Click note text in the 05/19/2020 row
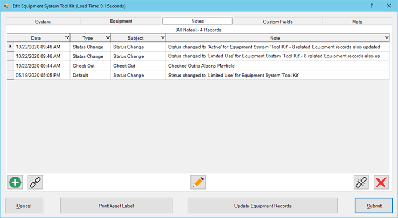Image resolution: width=398 pixels, height=218 pixels. click(x=277, y=75)
